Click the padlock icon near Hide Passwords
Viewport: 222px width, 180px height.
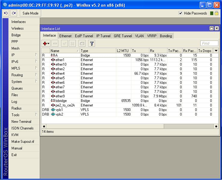217,13
